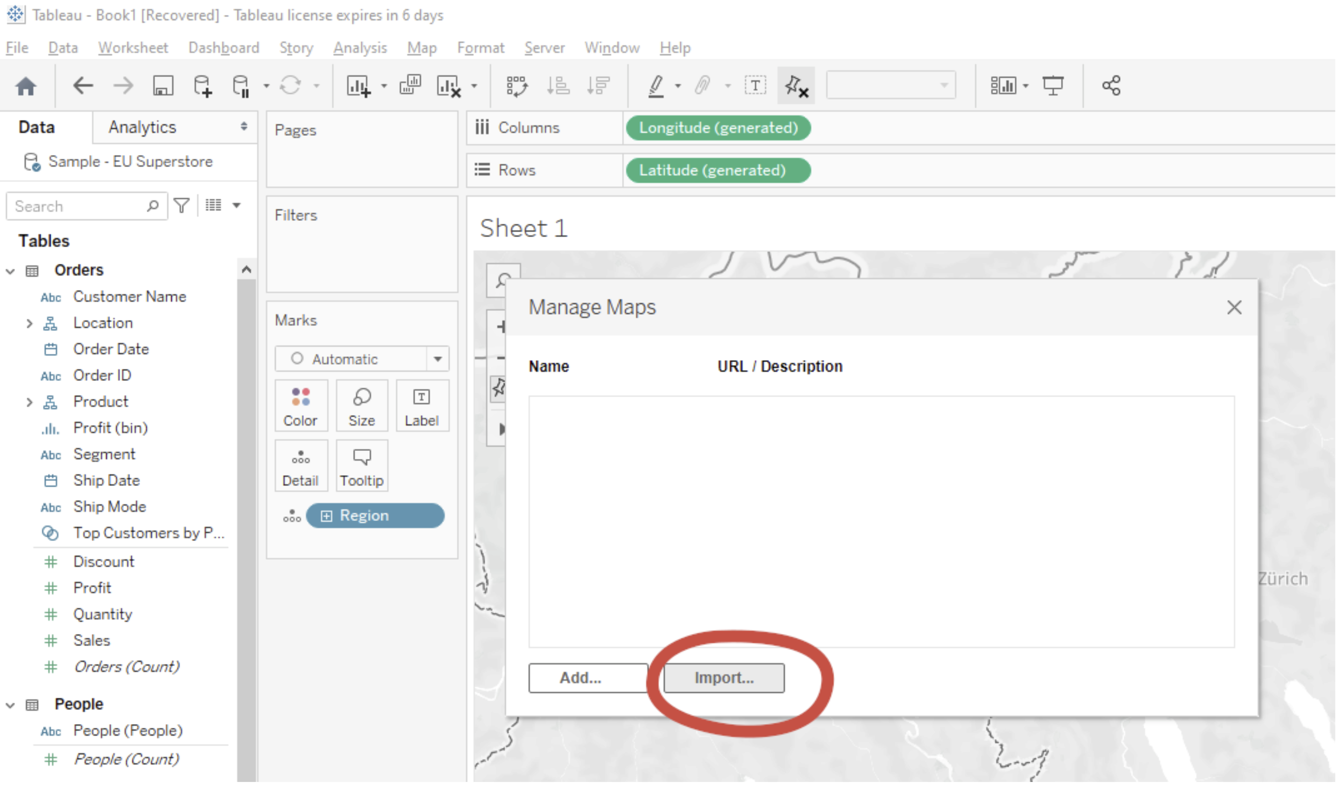Click the Sort Ascending toolbar icon
Screen dimensions: 1343x788
pyautogui.click(x=558, y=86)
